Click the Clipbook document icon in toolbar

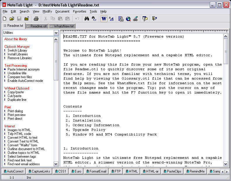click(x=121, y=19)
